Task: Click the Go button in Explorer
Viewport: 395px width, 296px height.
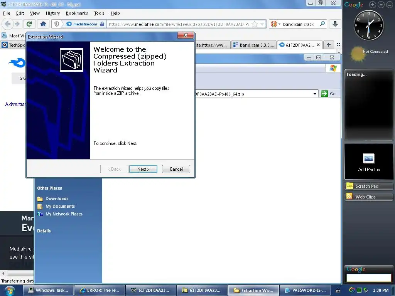Action: coord(329,94)
